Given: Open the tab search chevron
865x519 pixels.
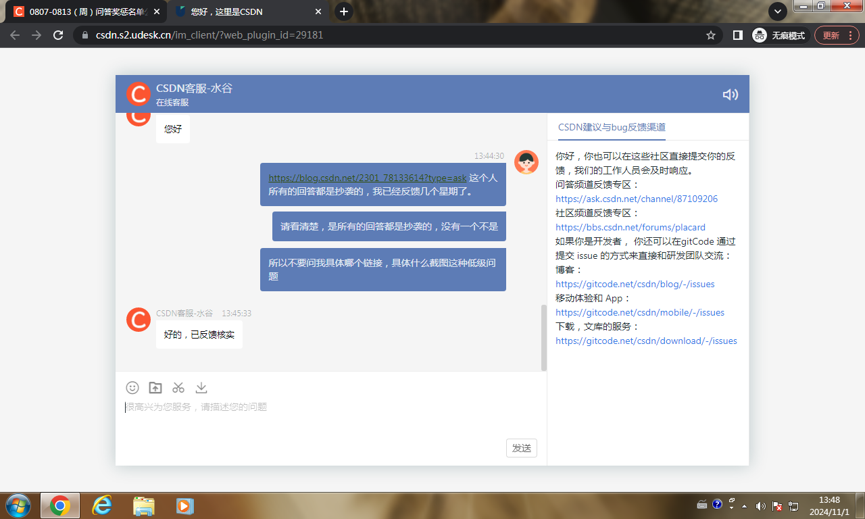Looking at the screenshot, I should click(x=777, y=11).
